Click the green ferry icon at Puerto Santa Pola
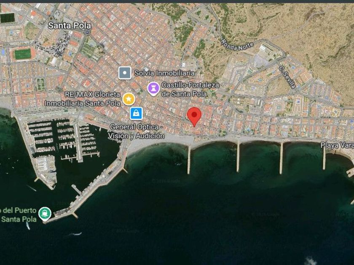Screen dimensions: 354x265 45,214
